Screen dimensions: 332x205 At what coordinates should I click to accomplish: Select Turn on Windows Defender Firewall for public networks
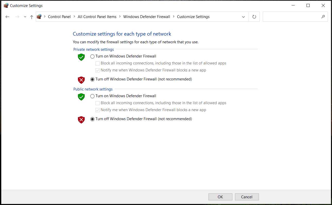(92, 96)
